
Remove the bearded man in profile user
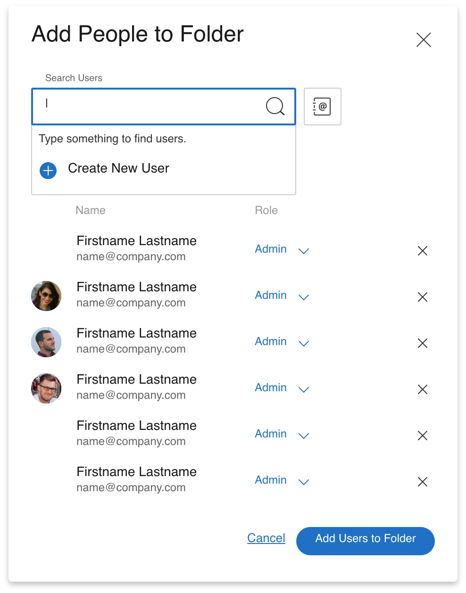423,343
